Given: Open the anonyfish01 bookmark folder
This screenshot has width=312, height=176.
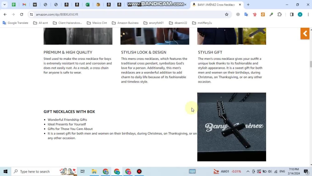Looking at the screenshot, I should pos(154,23).
